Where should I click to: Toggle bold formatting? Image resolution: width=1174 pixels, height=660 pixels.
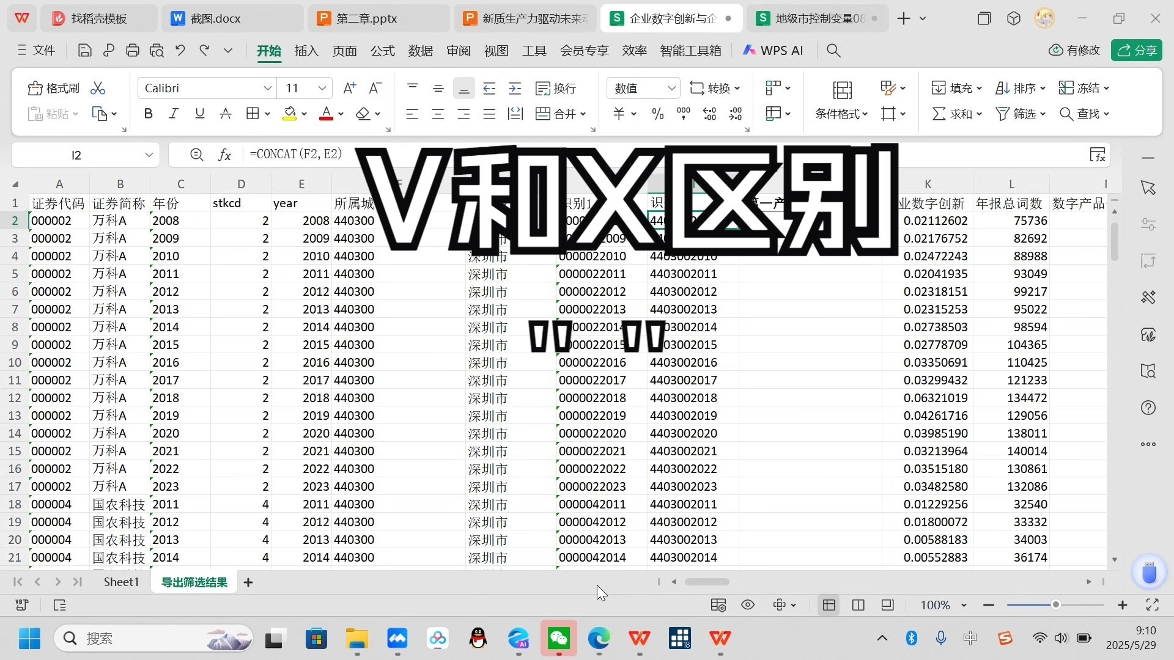point(148,113)
